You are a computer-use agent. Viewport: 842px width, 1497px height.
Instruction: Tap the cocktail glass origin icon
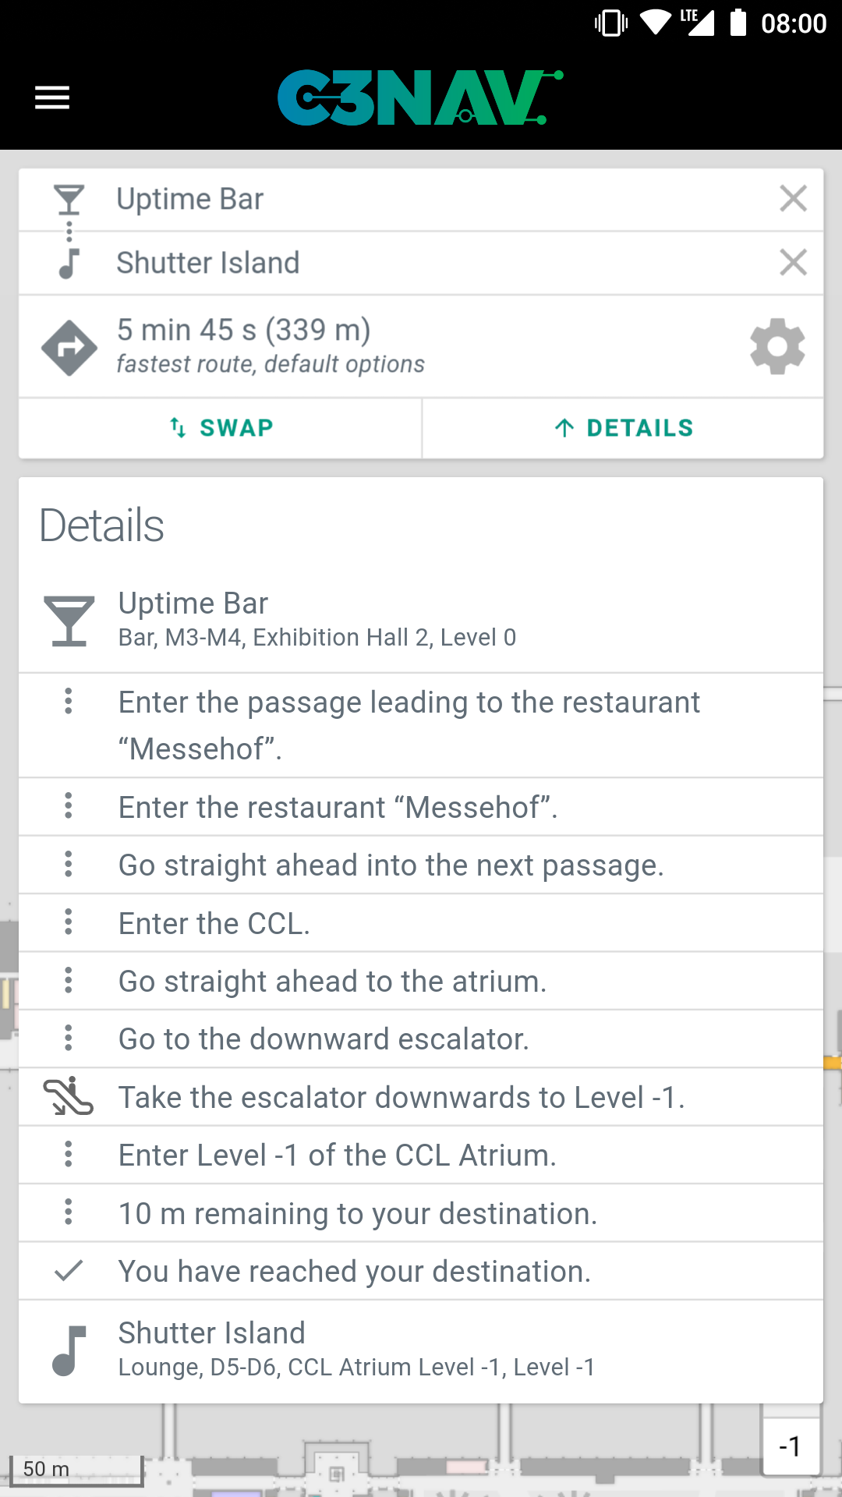click(69, 200)
